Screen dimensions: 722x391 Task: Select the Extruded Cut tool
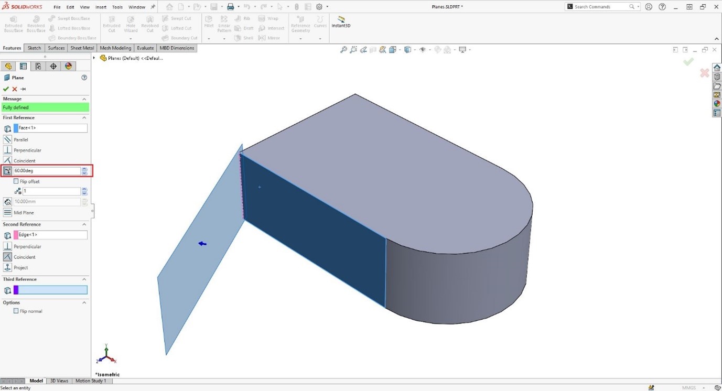coord(111,24)
